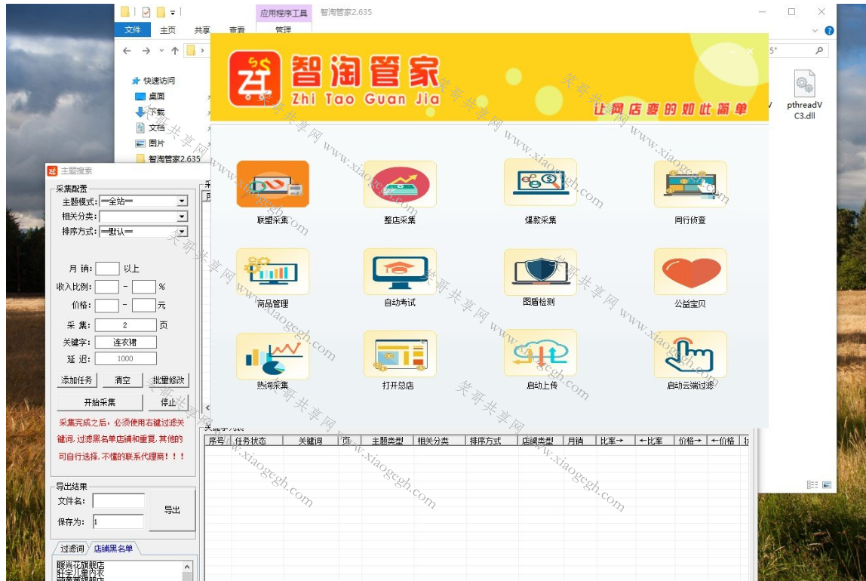Go back in File Explorer
Image resolution: width=866 pixels, height=581 pixels.
coord(127,51)
